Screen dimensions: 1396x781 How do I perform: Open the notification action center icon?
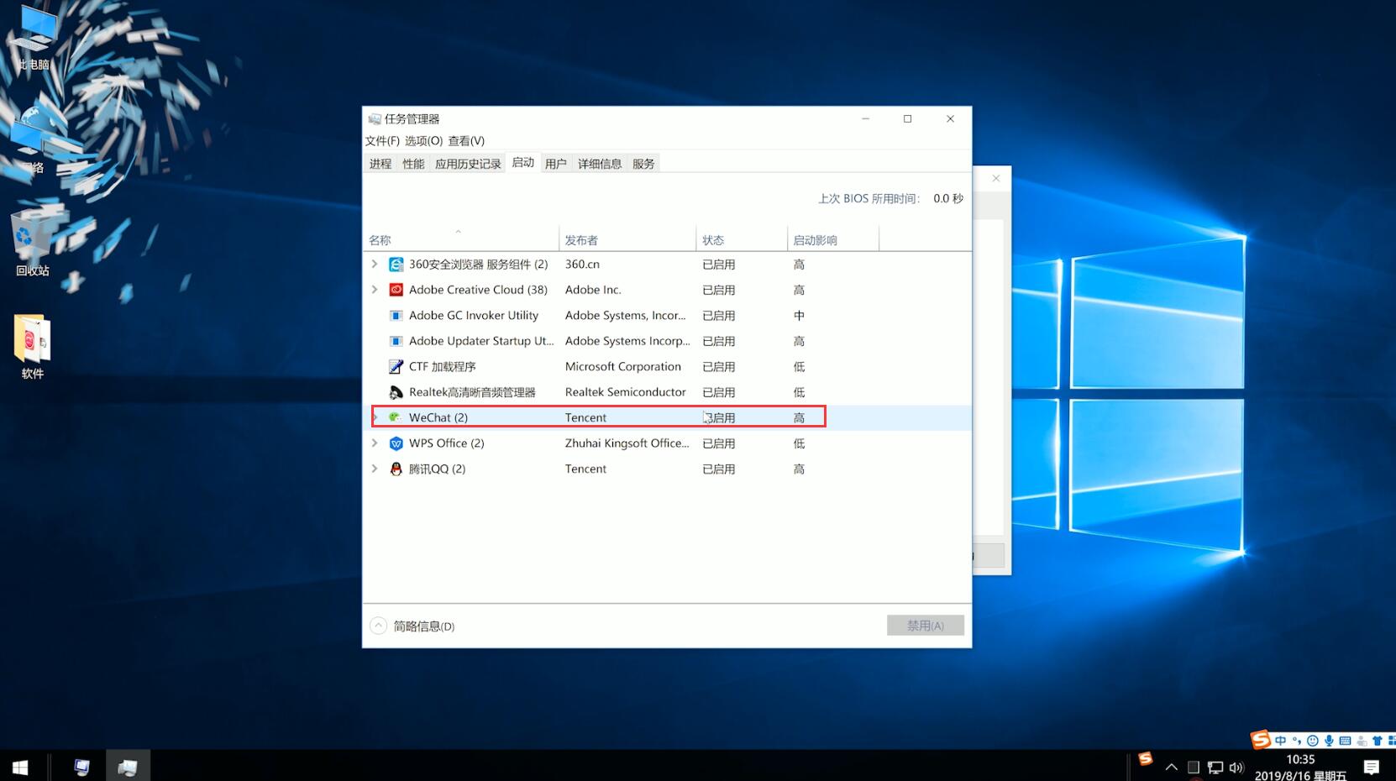pyautogui.click(x=1372, y=768)
